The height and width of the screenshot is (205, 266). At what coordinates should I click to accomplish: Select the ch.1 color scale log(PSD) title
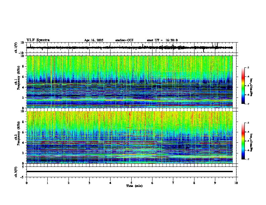(252, 87)
